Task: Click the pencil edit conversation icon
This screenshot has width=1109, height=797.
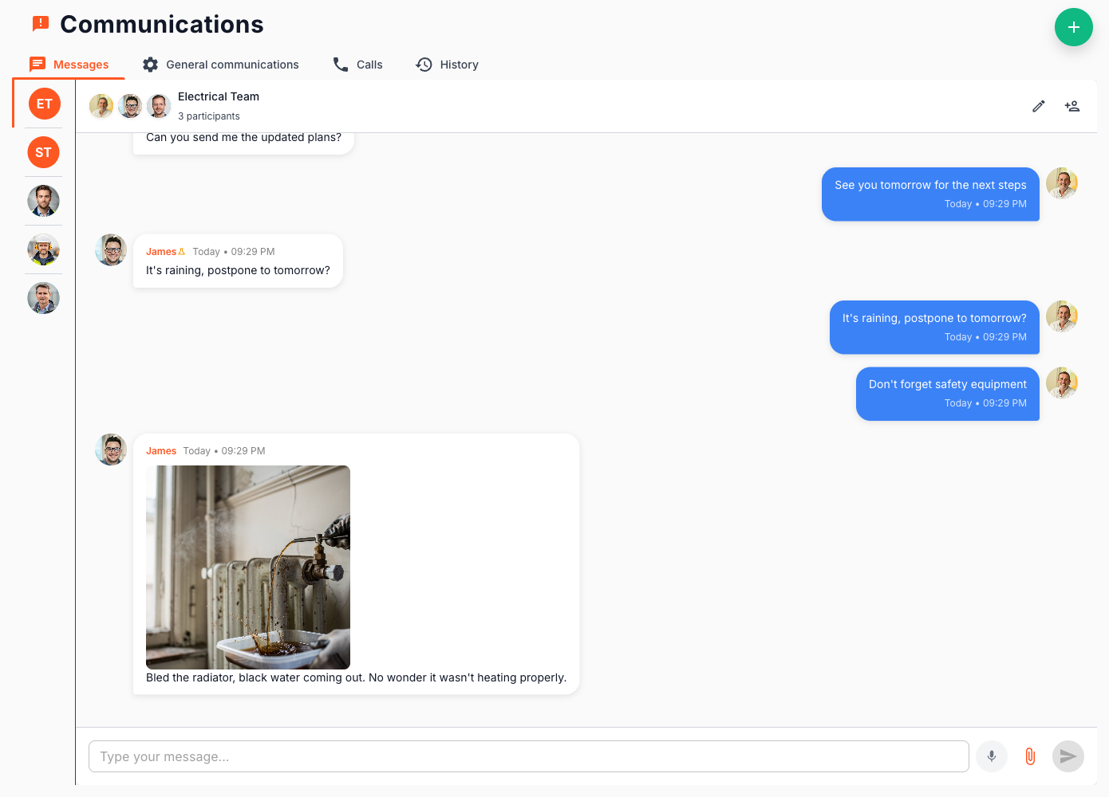Action: 1038,106
